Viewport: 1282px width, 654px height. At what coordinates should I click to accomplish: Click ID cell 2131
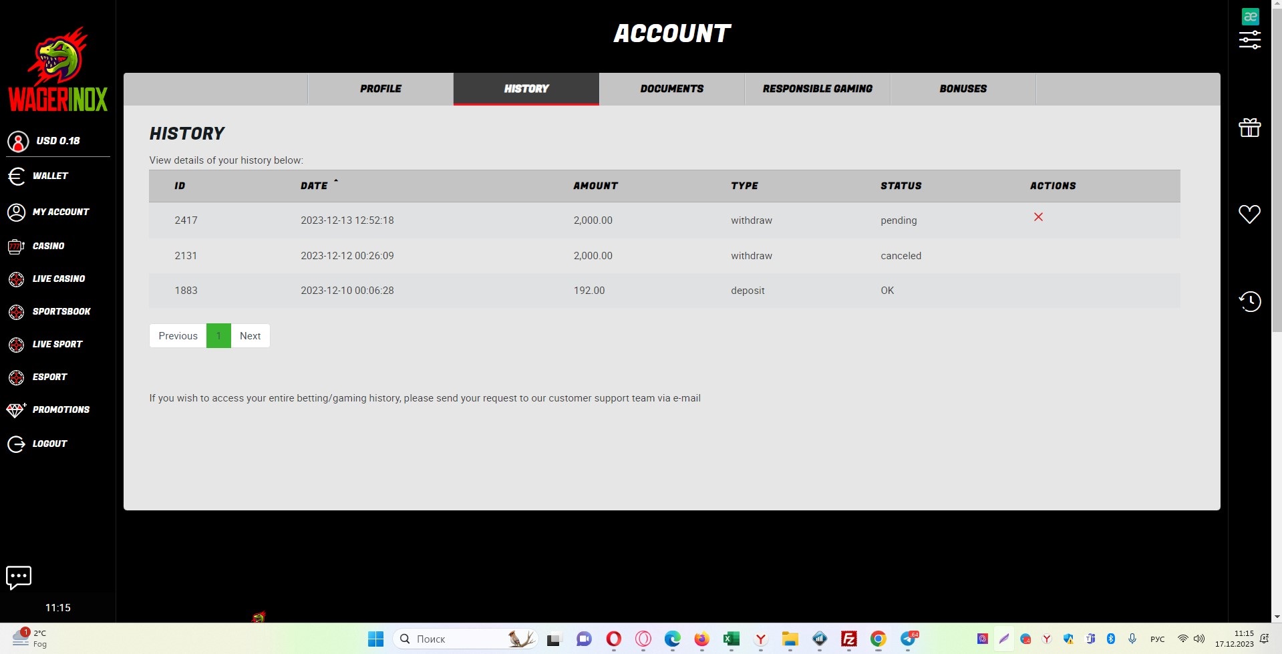(x=186, y=256)
